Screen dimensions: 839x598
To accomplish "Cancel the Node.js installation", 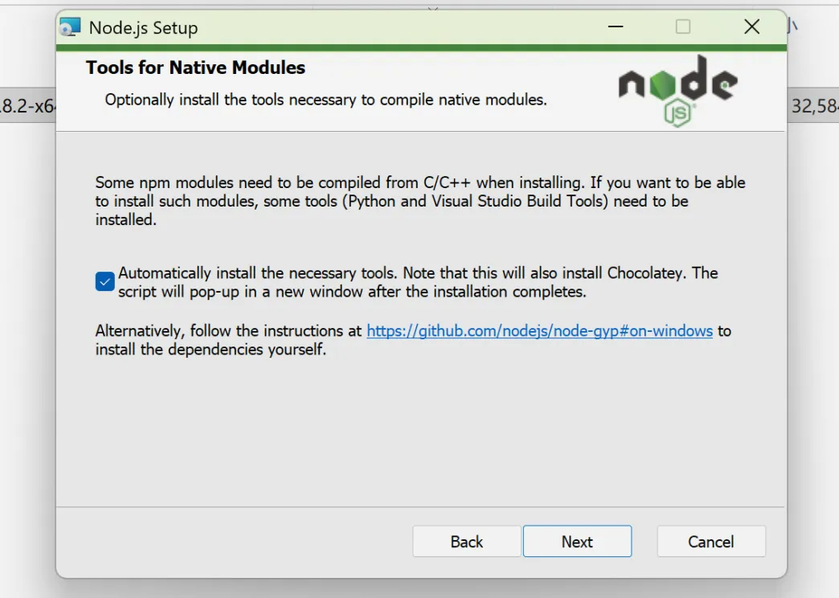I will pos(710,542).
